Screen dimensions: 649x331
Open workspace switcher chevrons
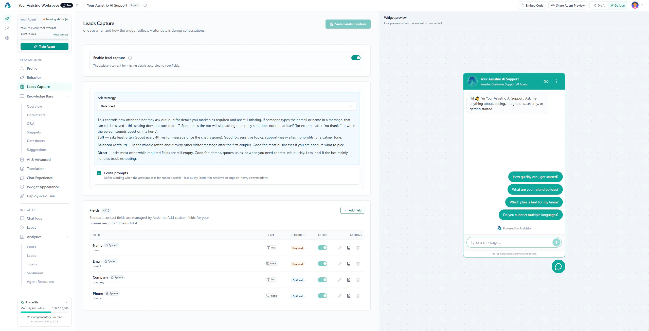pyautogui.click(x=77, y=5)
